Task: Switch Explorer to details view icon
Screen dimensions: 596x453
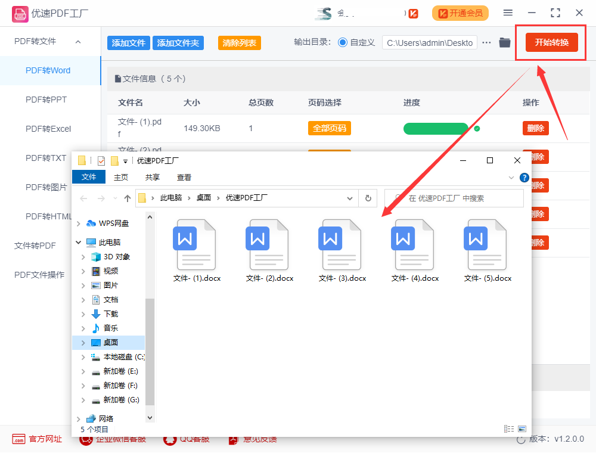Action: [508, 429]
